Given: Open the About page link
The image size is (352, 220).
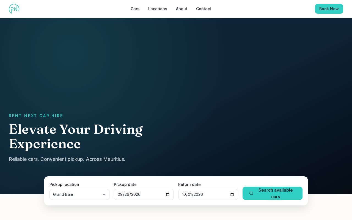Looking at the screenshot, I should click(182, 9).
